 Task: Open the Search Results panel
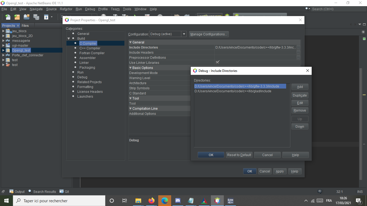42,192
